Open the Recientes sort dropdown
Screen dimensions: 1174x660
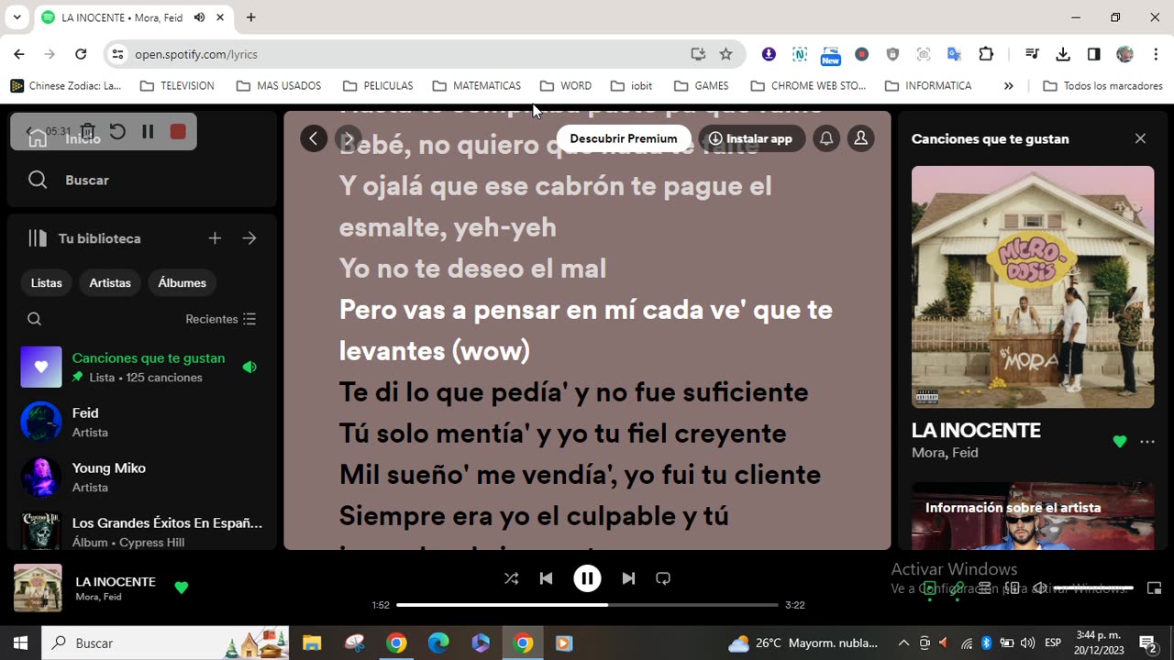tap(221, 319)
